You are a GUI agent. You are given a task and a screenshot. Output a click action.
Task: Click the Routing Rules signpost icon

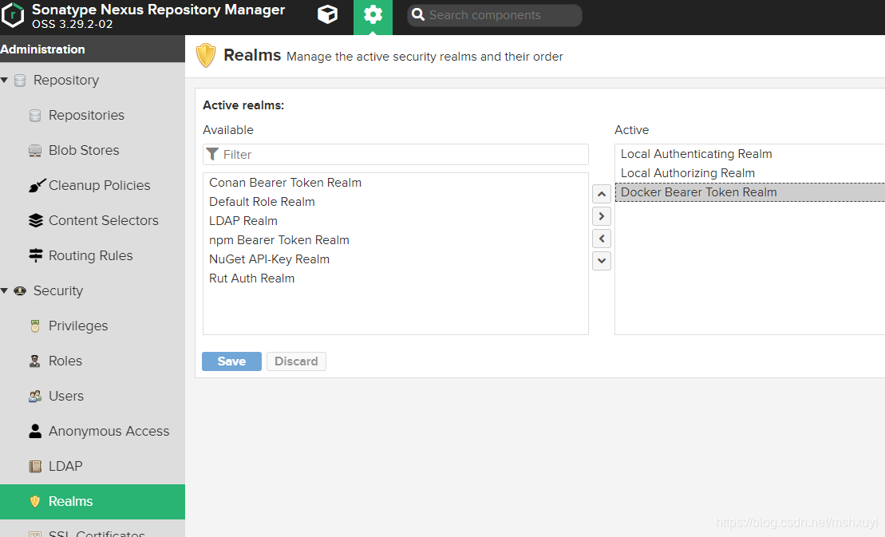[36, 255]
